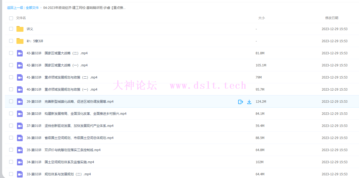Click the folder icon for 讲义
This screenshot has width=359, height=178.
(20, 29)
